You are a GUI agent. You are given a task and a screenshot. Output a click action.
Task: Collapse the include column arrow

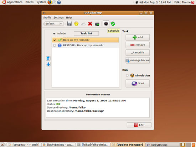pyautogui.click(x=54, y=33)
